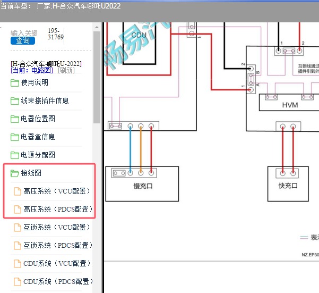319x293 pixels.
Task: Click the 线束接插件信息 folder icon
Action: pos(15,101)
